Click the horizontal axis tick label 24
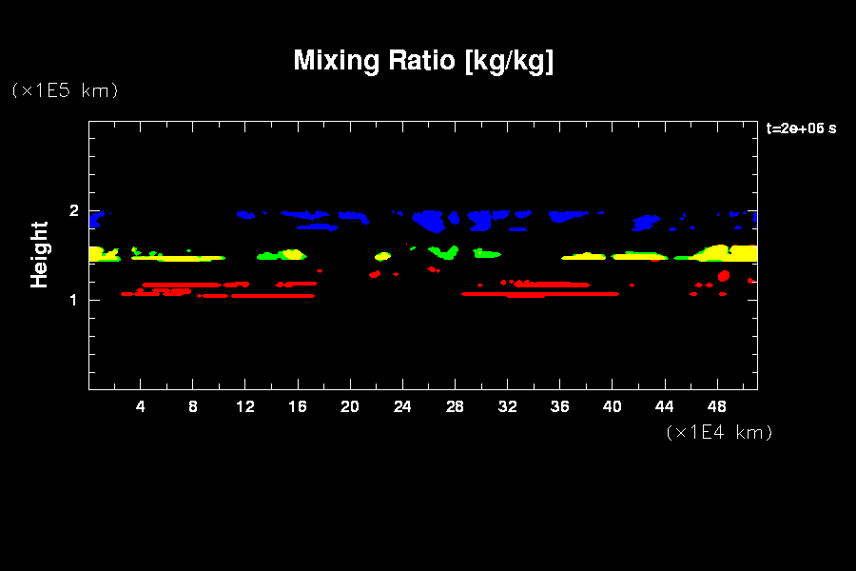 (402, 406)
